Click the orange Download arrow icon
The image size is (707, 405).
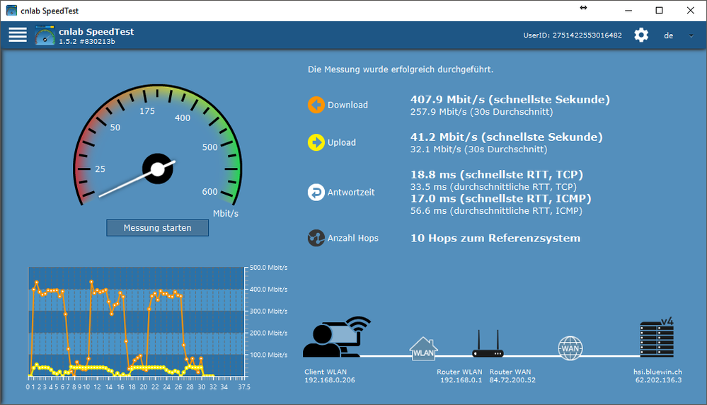tap(316, 105)
